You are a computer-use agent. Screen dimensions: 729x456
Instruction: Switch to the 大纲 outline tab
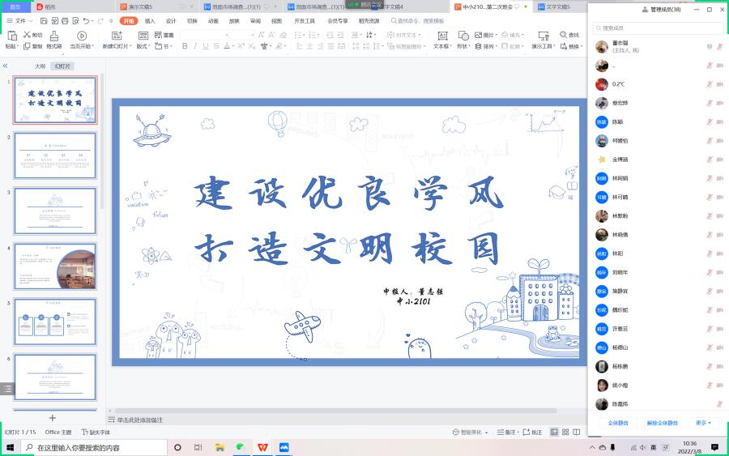39,66
